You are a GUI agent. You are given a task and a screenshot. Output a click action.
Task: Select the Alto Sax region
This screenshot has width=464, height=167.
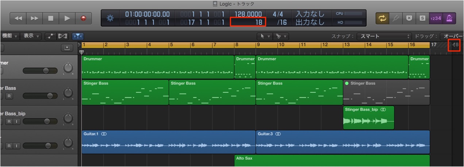332,160
